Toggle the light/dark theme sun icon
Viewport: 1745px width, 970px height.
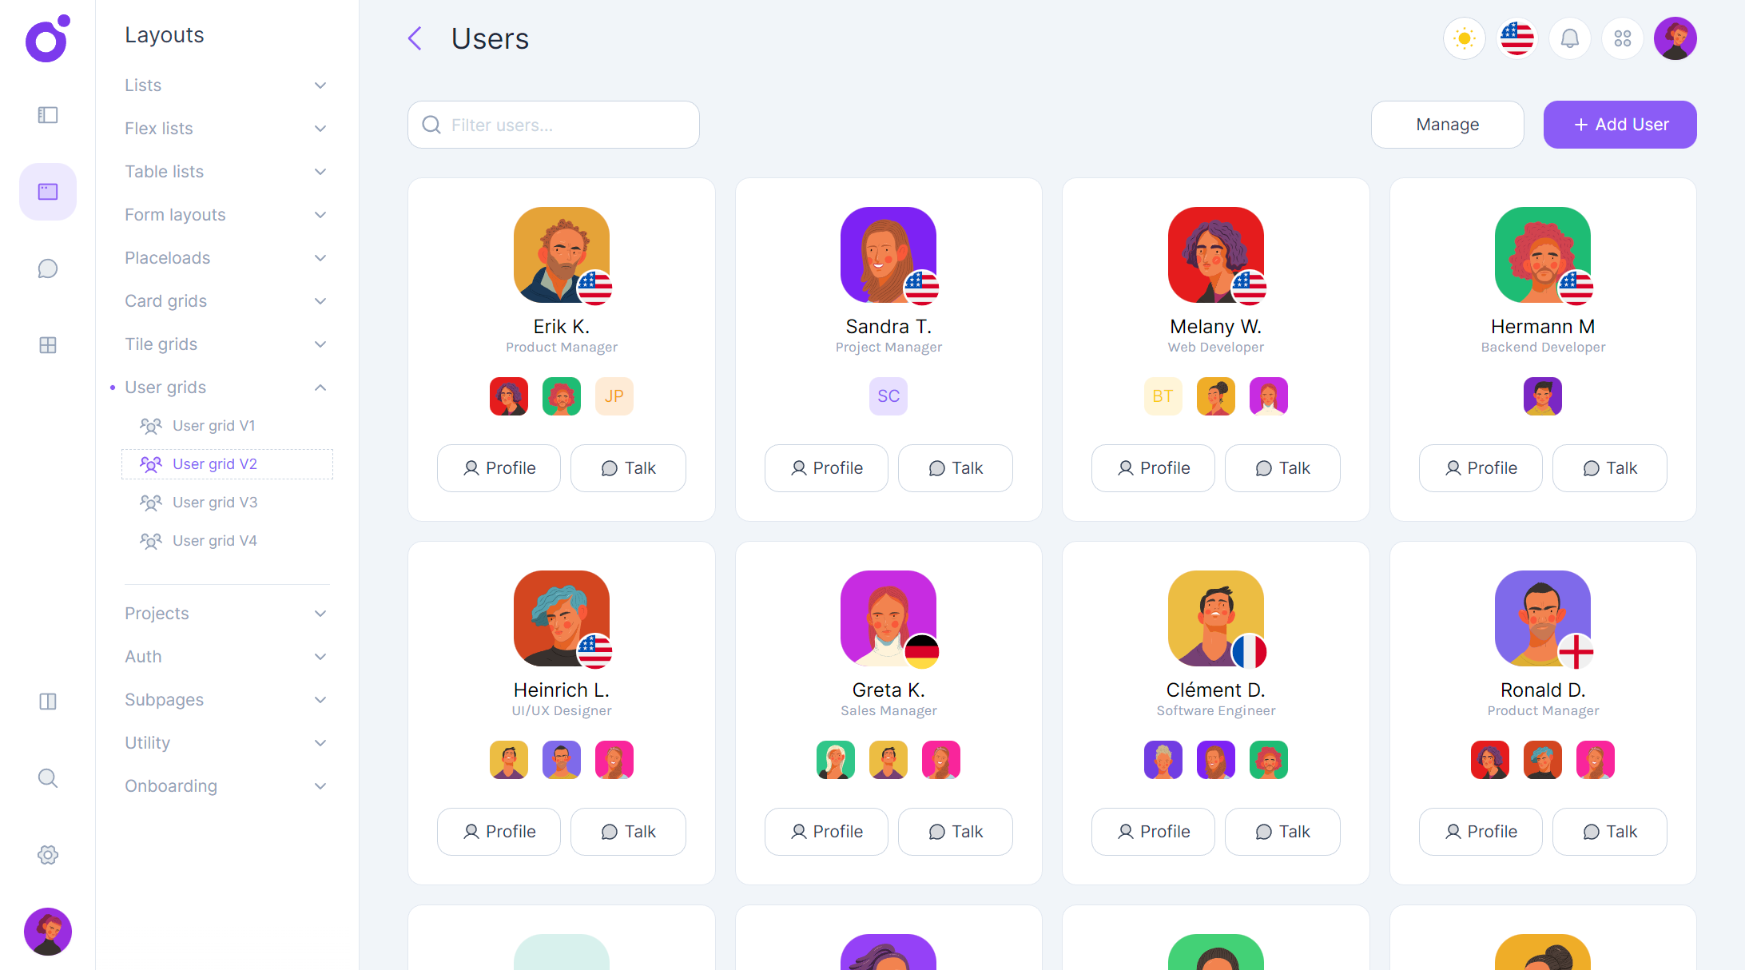[x=1464, y=38]
